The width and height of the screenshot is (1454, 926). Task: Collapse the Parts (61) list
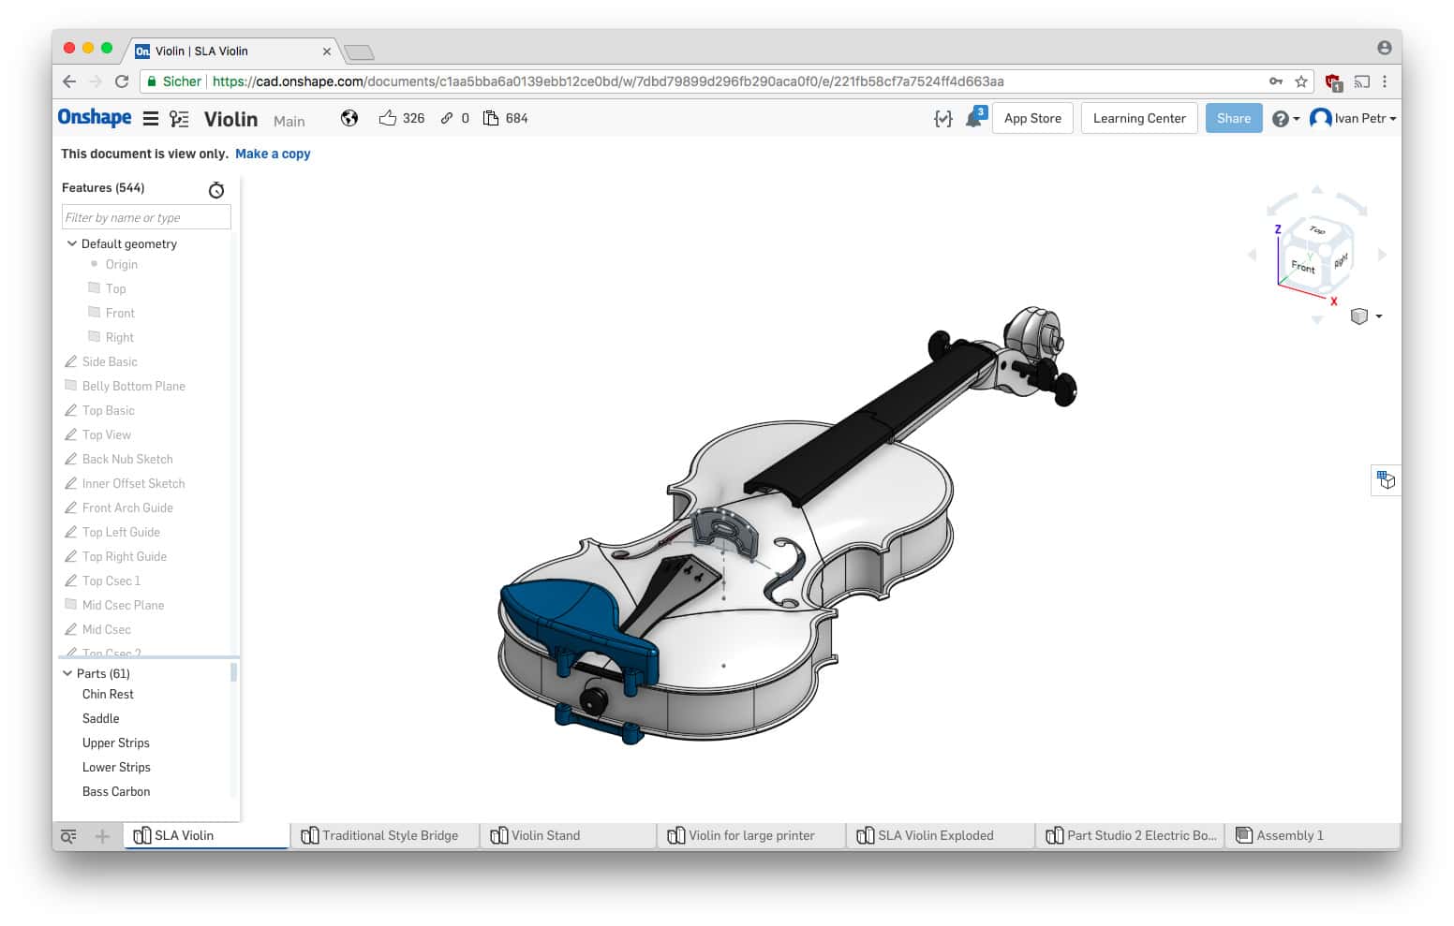click(67, 673)
